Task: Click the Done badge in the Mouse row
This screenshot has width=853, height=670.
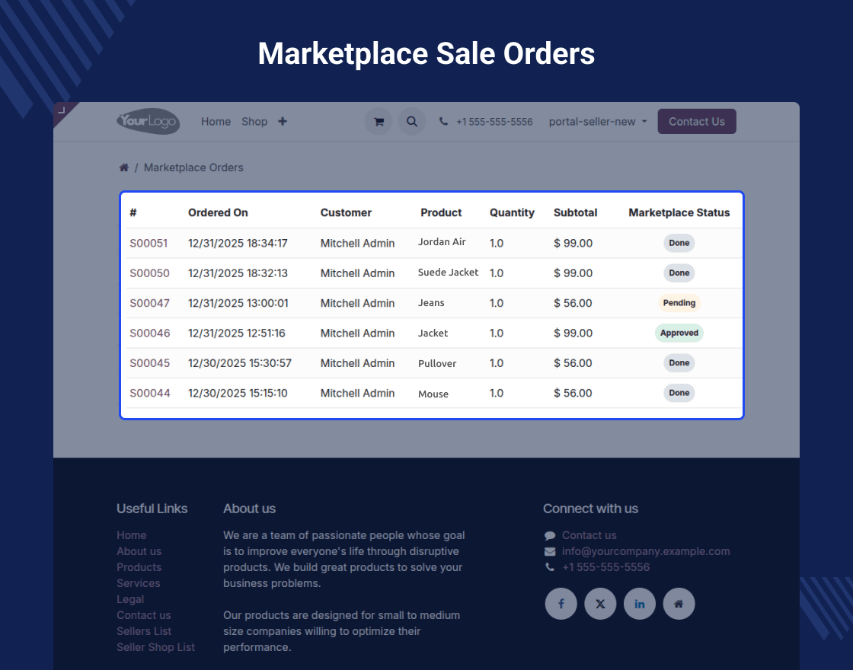Action: point(679,393)
